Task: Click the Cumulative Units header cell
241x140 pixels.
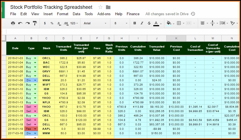Action: (138, 48)
